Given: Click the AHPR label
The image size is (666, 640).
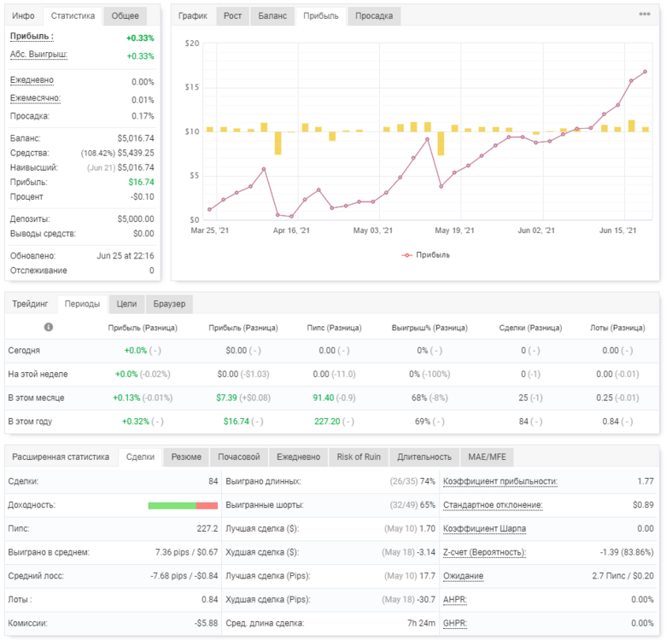Looking at the screenshot, I should [x=455, y=600].
